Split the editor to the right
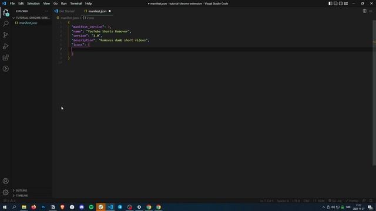376x211 pixels. [x=364, y=11]
